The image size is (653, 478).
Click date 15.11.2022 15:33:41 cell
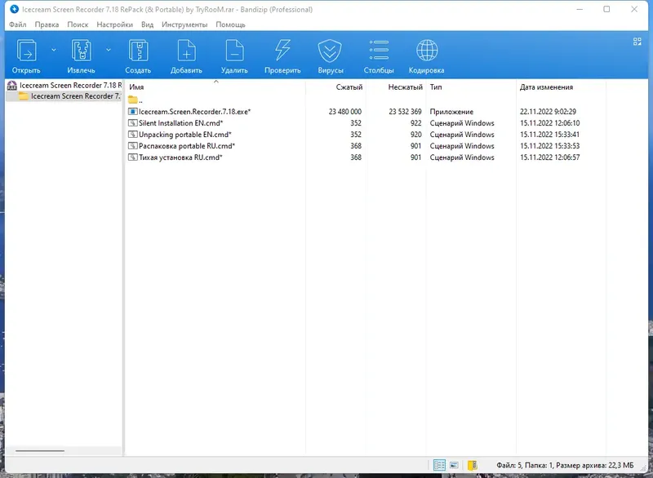549,135
